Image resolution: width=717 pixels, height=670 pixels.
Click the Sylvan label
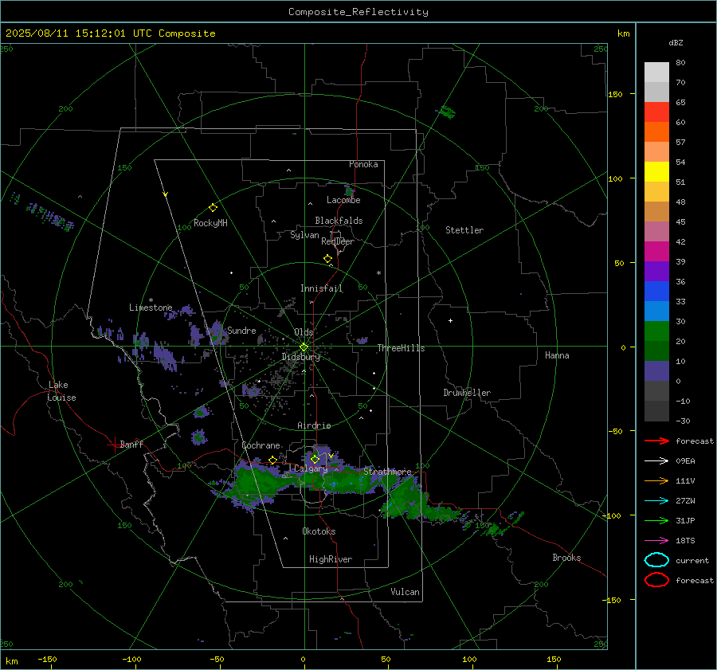tap(304, 235)
